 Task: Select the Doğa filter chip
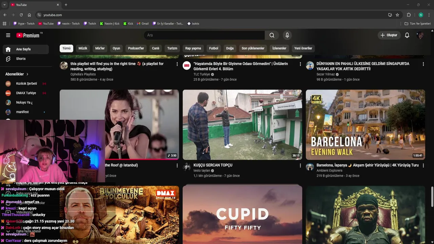click(x=230, y=48)
